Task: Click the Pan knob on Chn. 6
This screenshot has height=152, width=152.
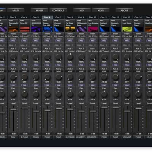Action: [x=47, y=94]
